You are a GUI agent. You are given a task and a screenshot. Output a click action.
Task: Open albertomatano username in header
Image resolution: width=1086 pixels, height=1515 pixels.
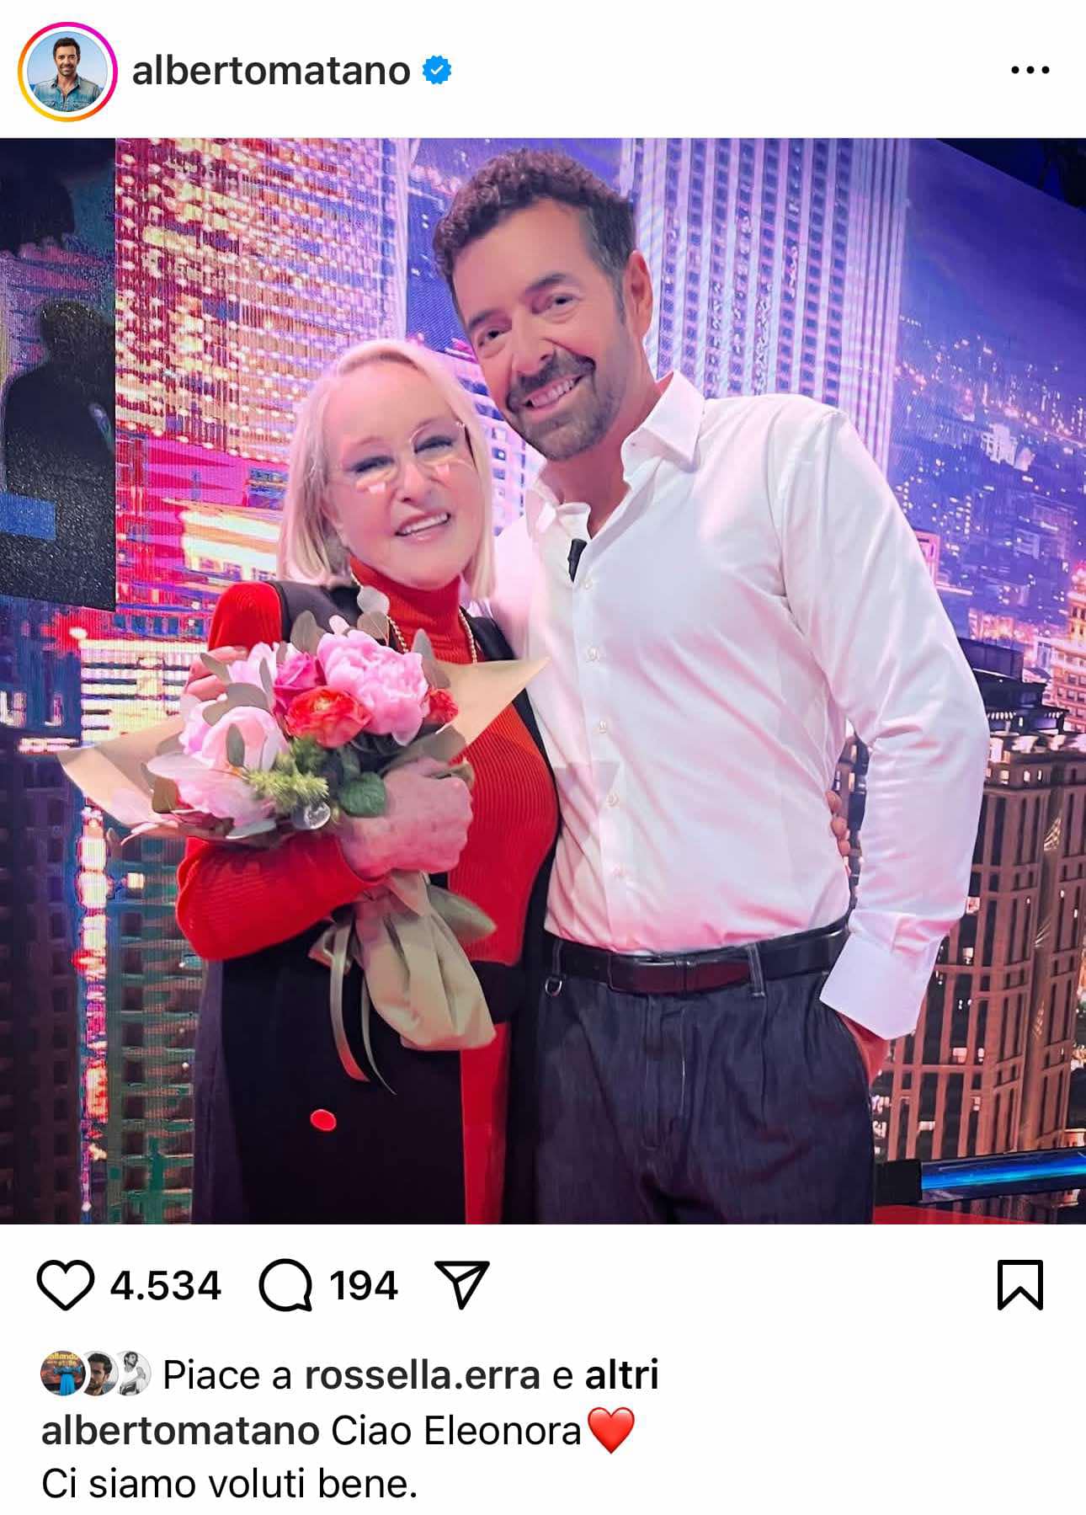pyautogui.click(x=271, y=71)
